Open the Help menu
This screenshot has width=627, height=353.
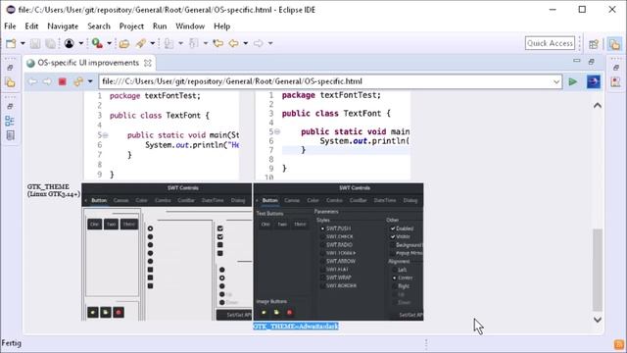(x=222, y=26)
